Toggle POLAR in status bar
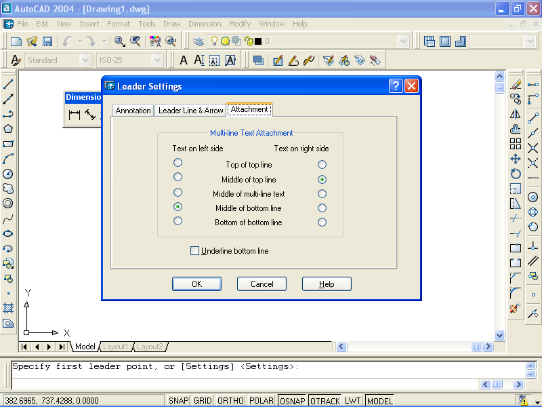Image resolution: width=542 pixels, height=407 pixels. (x=262, y=400)
